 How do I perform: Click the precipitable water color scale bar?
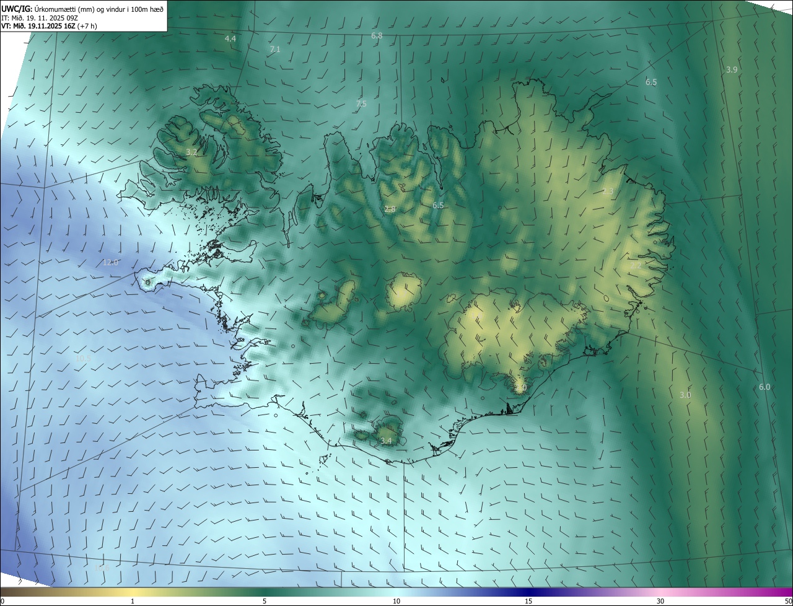[x=396, y=592]
